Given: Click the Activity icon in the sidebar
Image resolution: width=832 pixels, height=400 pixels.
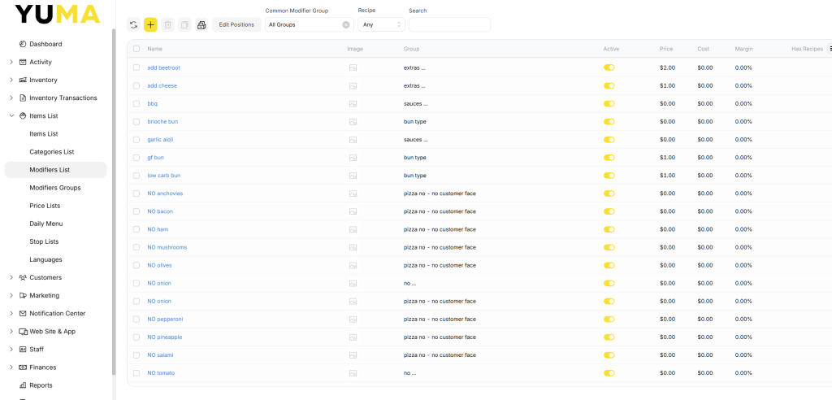Looking at the screenshot, I should coord(22,62).
